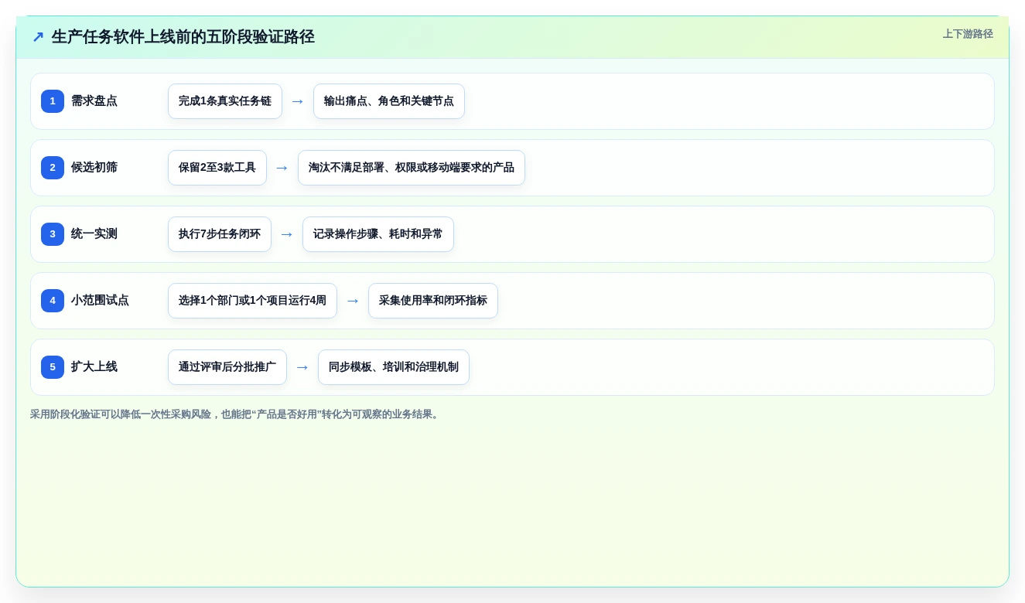Image resolution: width=1025 pixels, height=603 pixels.
Task: Click the 完成1条真实任务链 node
Action: (225, 101)
